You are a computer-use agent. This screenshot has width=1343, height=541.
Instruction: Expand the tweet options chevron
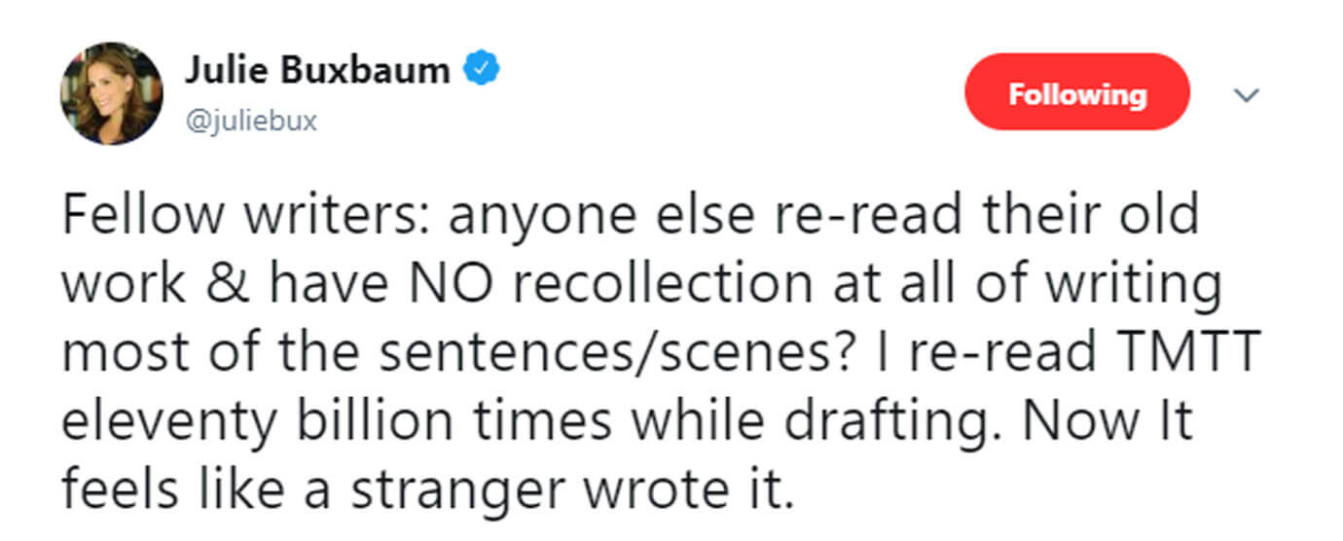(x=1247, y=95)
